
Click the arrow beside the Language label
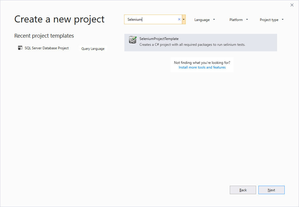coord(214,20)
